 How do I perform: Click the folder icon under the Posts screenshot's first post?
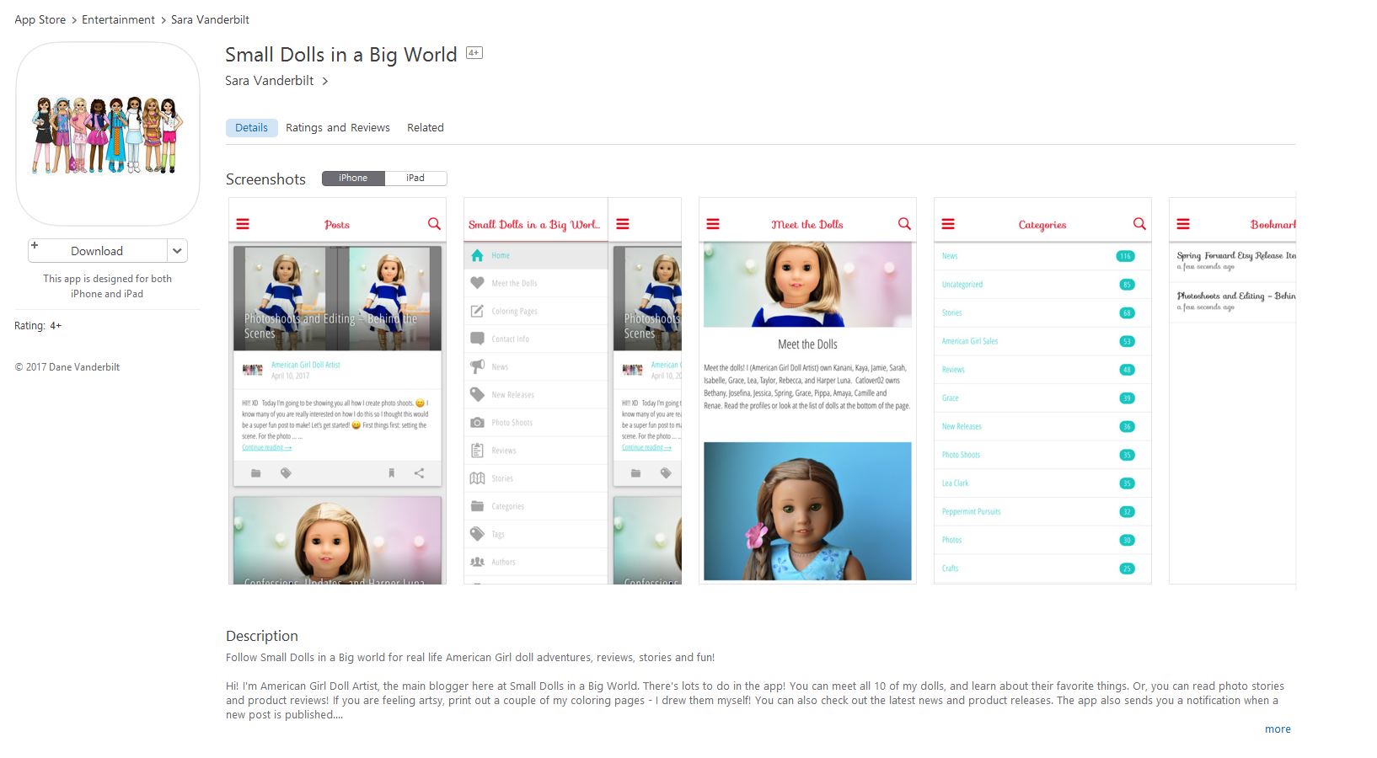[256, 473]
